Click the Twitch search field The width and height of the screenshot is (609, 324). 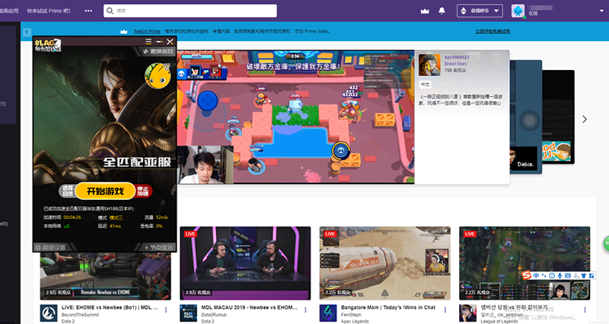[x=190, y=11]
